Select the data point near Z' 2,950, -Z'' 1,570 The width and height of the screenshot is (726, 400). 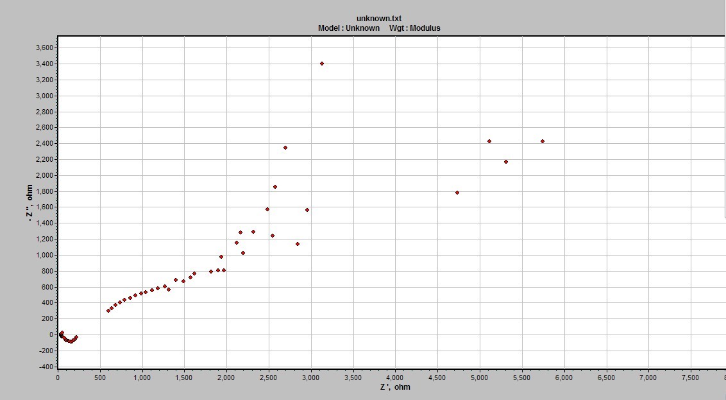[x=307, y=210]
